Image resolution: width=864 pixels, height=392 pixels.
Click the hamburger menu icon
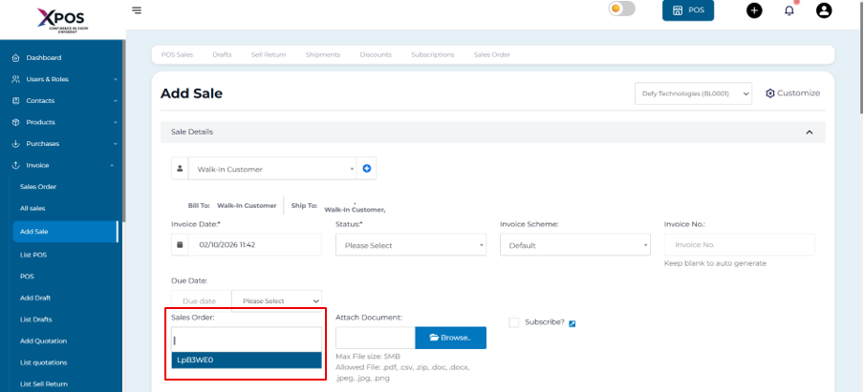point(137,10)
